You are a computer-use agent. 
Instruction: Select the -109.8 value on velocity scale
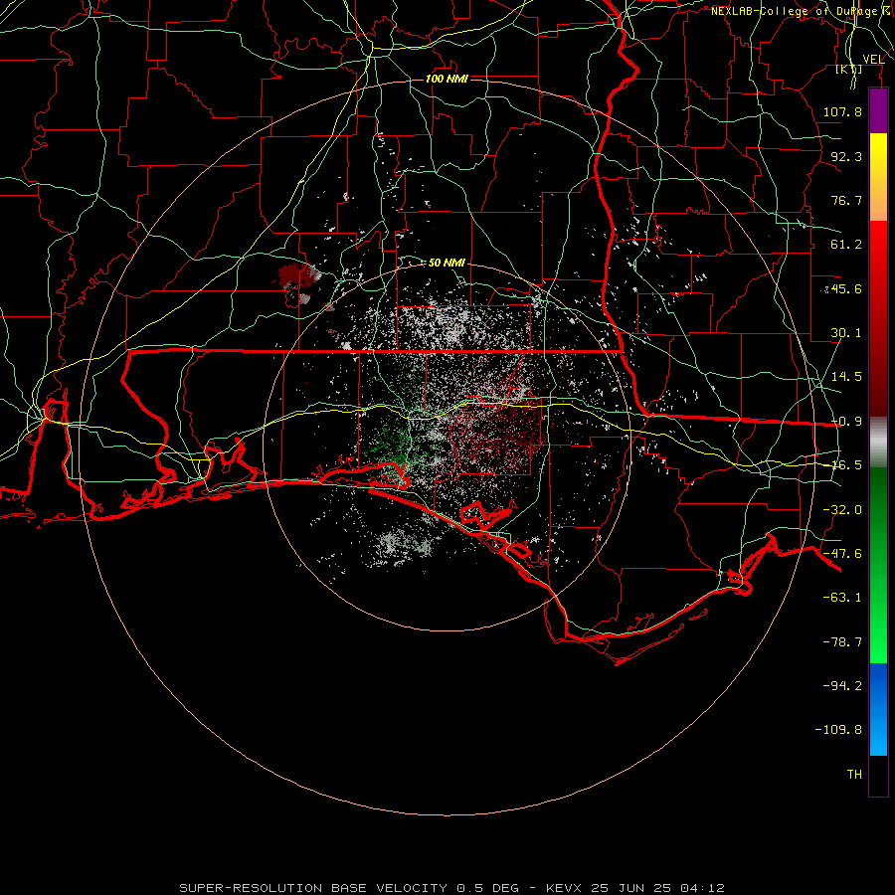point(838,730)
